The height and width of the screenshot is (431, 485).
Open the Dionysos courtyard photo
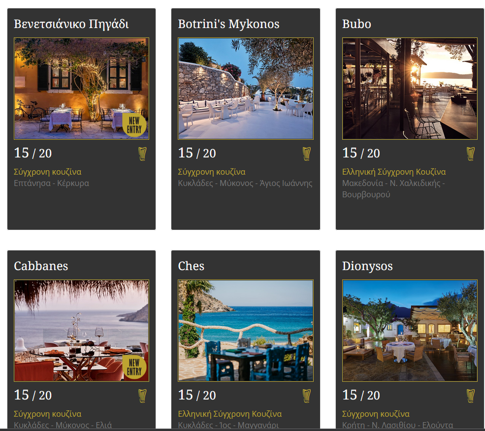pyautogui.click(x=410, y=331)
